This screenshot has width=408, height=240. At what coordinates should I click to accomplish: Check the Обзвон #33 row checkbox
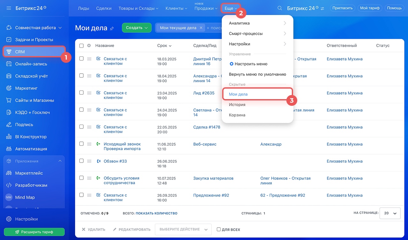point(81,161)
